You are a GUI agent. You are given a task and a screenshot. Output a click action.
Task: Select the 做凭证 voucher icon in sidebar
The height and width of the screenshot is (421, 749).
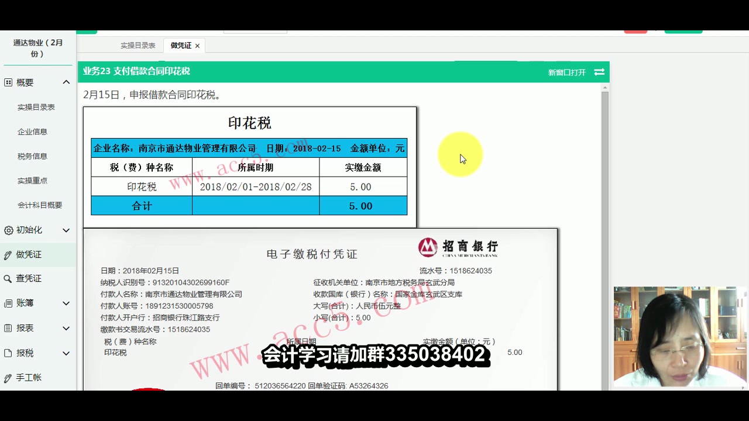(8, 254)
